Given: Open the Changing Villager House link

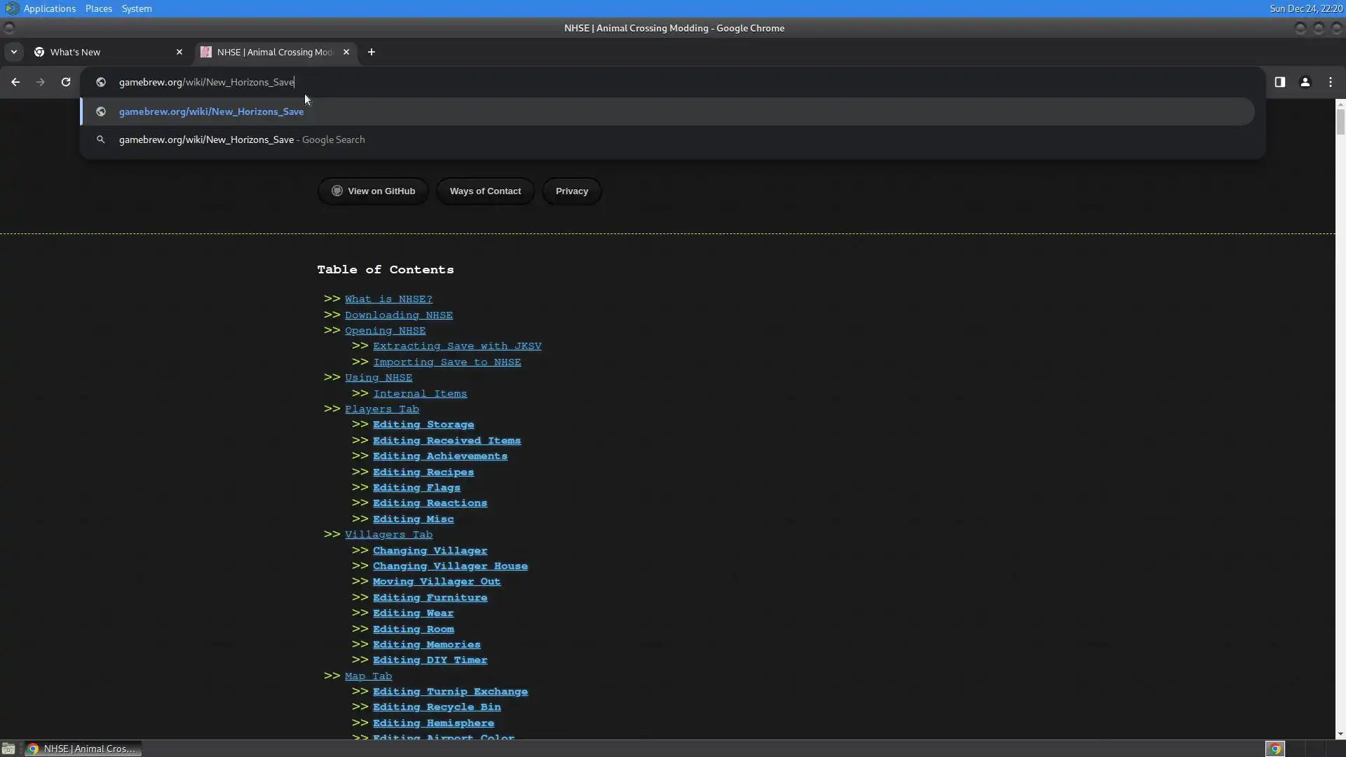Looking at the screenshot, I should coord(450,566).
